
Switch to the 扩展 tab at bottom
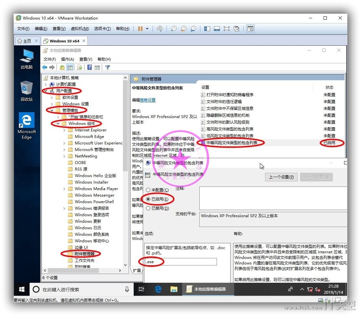137,271
